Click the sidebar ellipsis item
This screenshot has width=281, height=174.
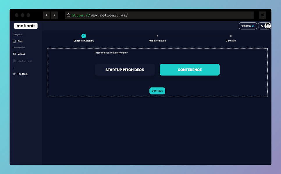click(14, 68)
